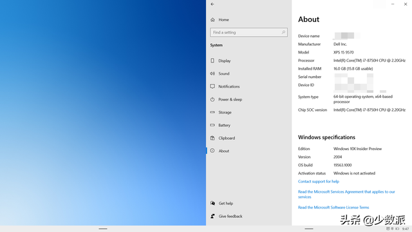
Task: Click the Serial number label
Action: [x=310, y=77]
